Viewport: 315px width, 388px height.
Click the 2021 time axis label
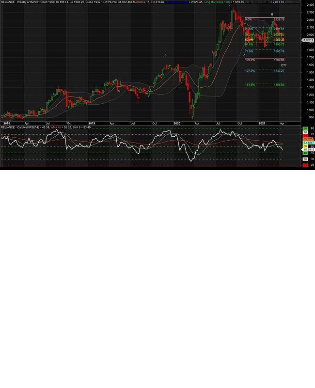[262, 123]
